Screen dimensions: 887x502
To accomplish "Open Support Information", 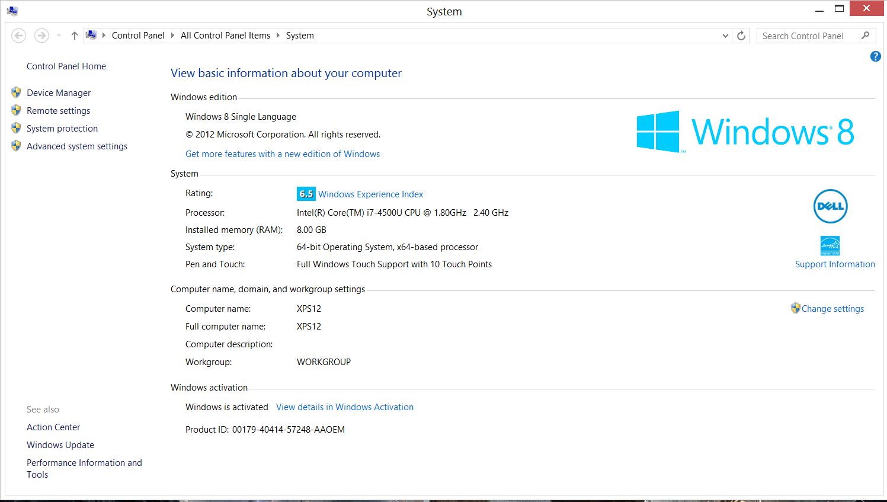I will click(x=835, y=264).
